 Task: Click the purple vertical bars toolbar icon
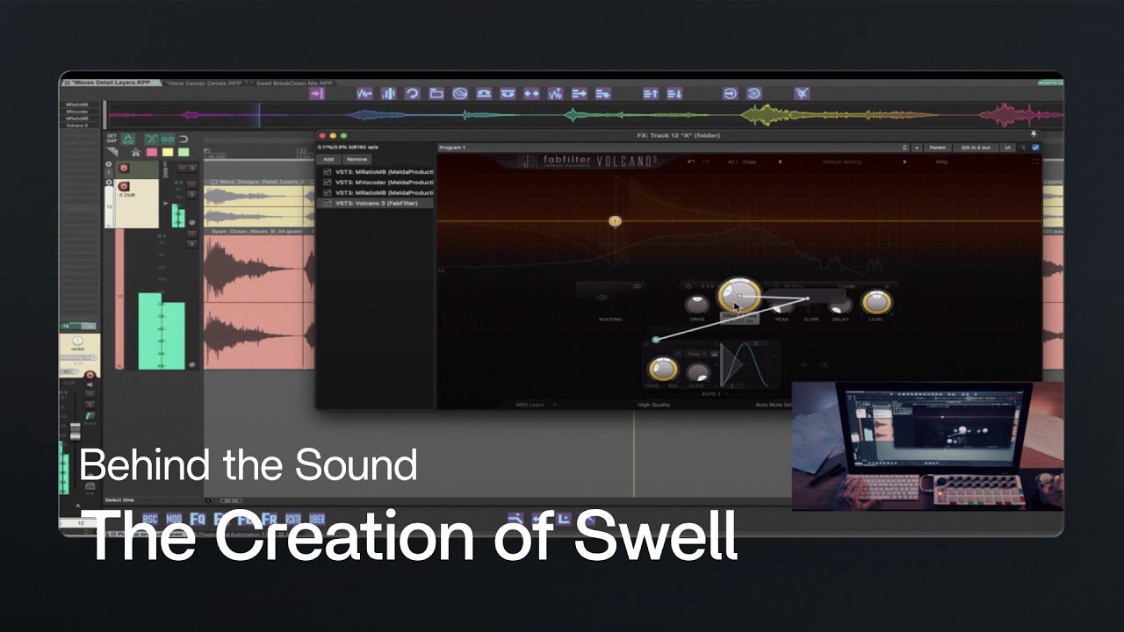click(388, 93)
